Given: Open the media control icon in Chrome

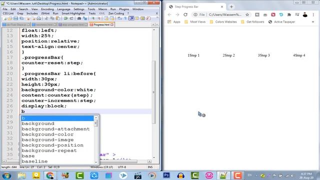Looking at the screenshot, I should [x=297, y=14].
